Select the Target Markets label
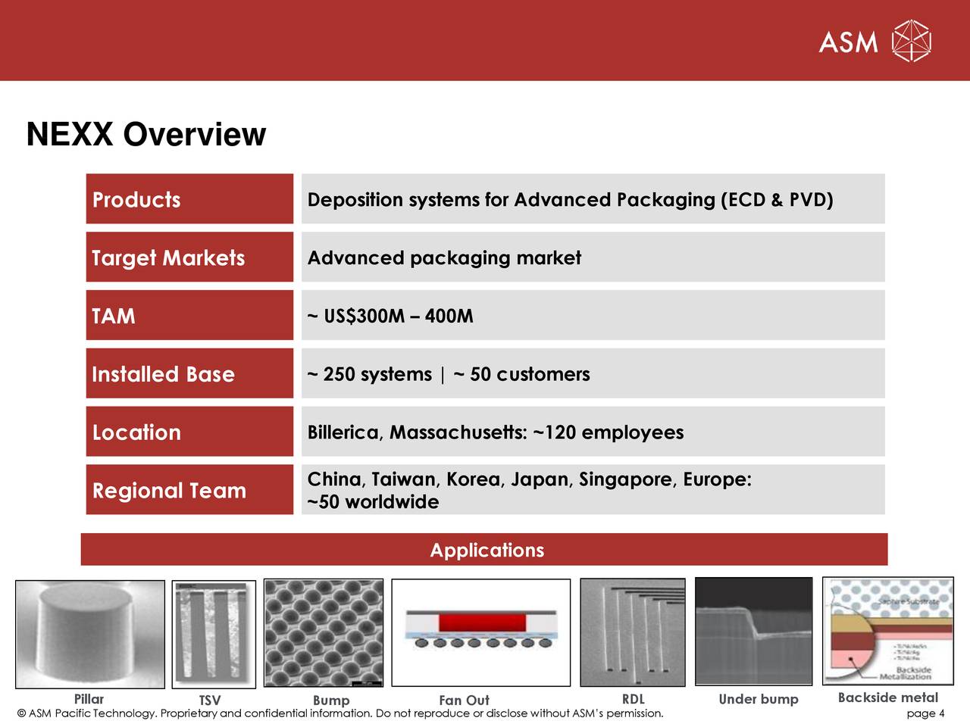The width and height of the screenshot is (970, 727). point(188,257)
